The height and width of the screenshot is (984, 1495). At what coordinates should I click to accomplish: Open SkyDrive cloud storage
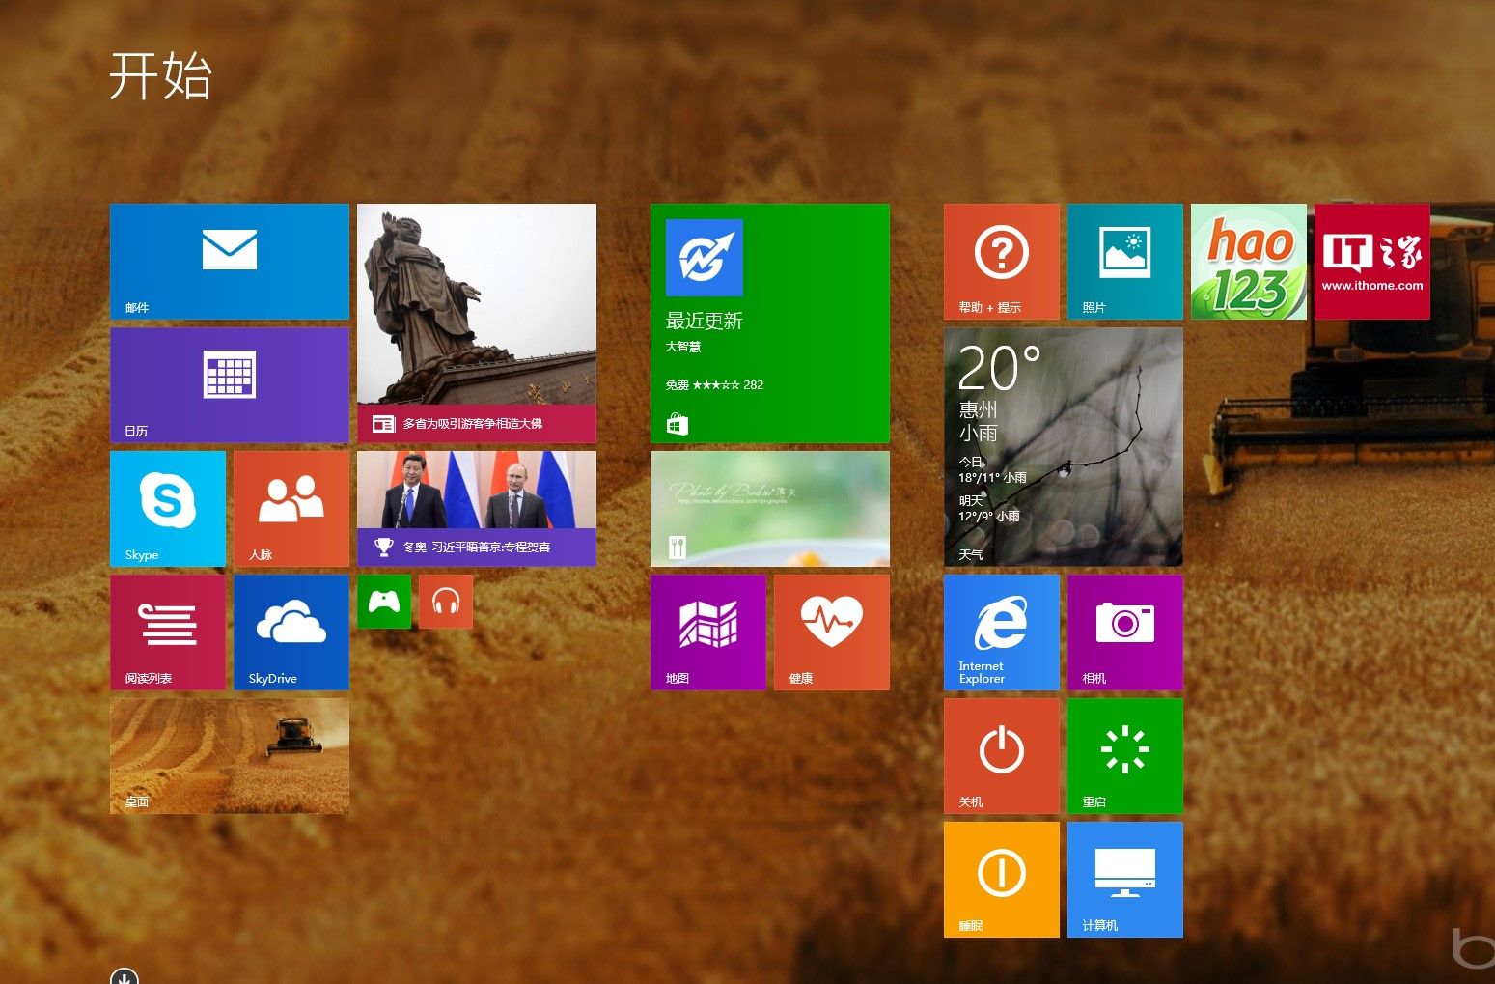tap(291, 632)
